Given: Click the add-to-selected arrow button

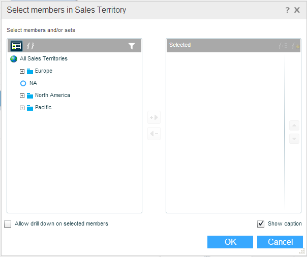Looking at the screenshot, I should pyautogui.click(x=154, y=118).
